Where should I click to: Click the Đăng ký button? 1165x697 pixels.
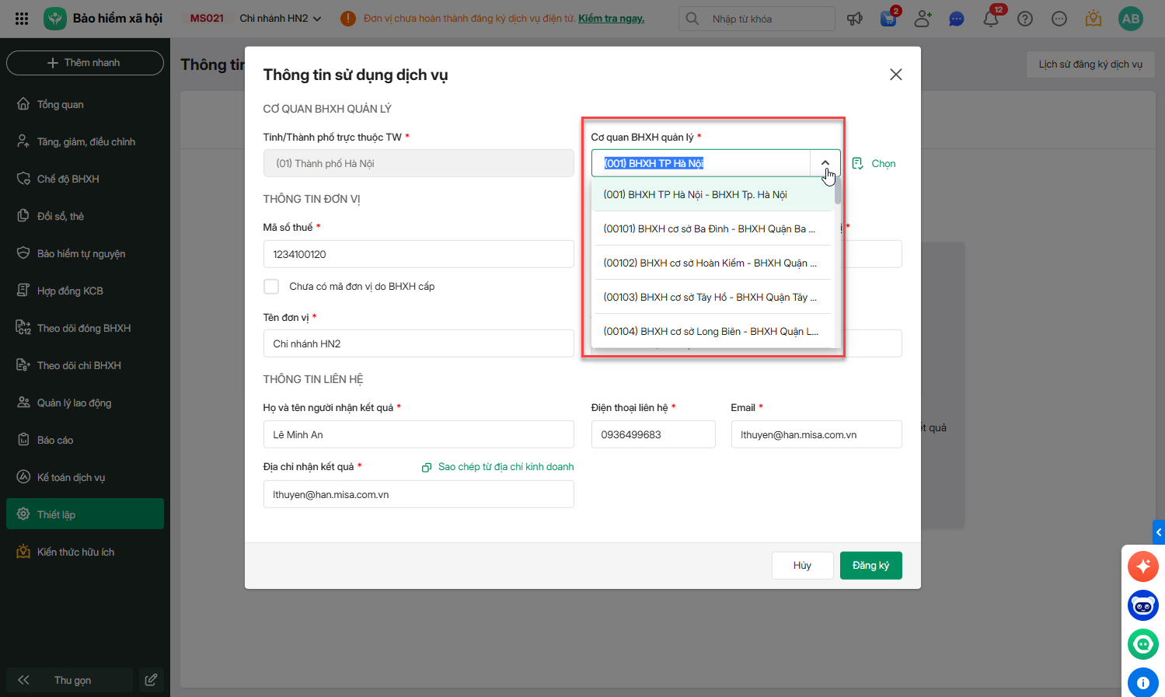click(870, 566)
